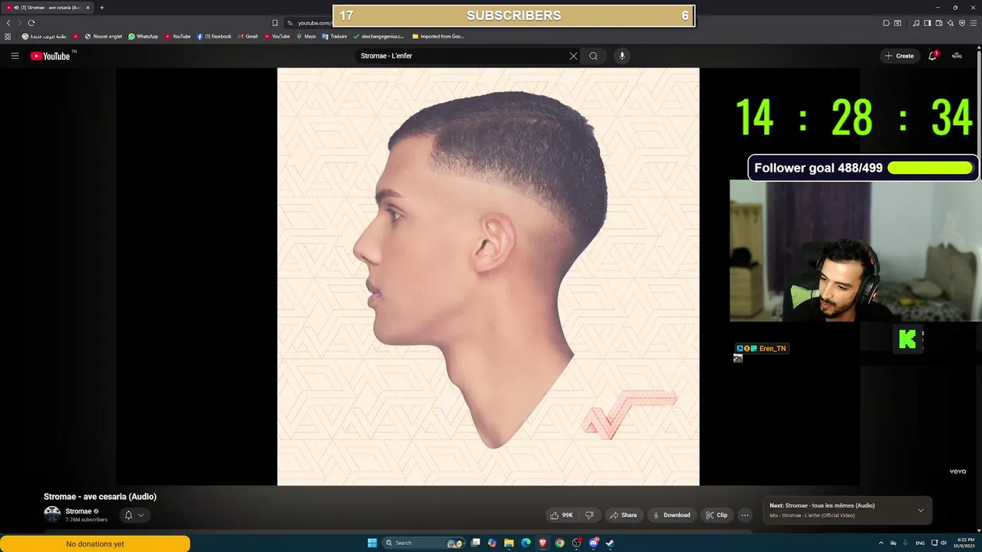Open the browser extensions puzzle icon
Viewport: 982px width, 552px height.
[886, 23]
